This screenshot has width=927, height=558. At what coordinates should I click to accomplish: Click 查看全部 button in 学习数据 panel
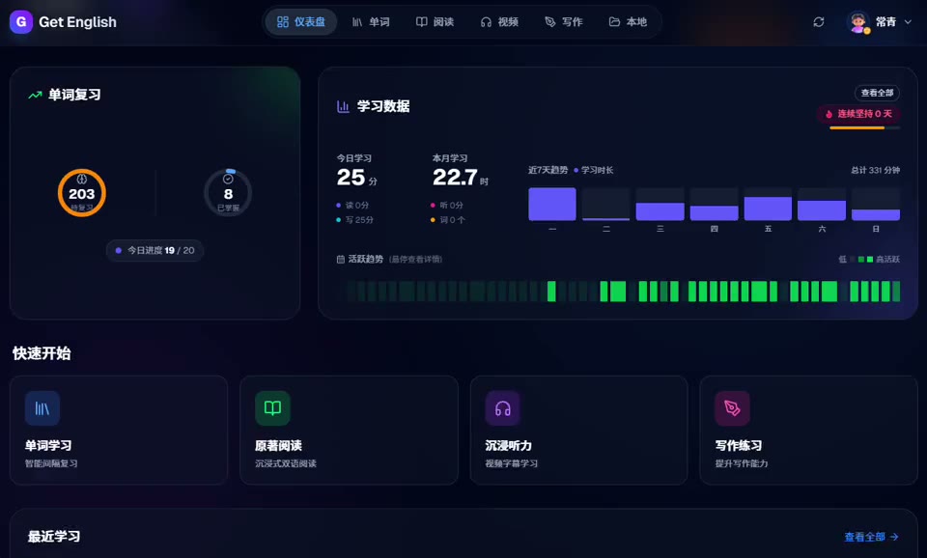[877, 93]
